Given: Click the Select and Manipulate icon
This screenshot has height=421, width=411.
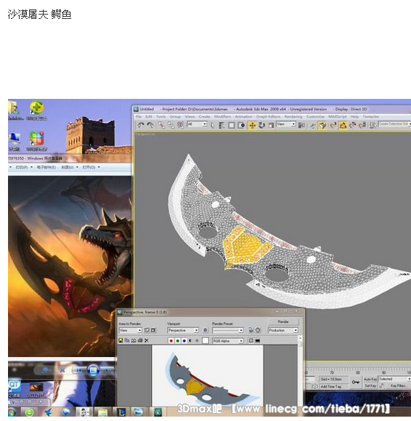Looking at the screenshot, I should (x=312, y=125).
